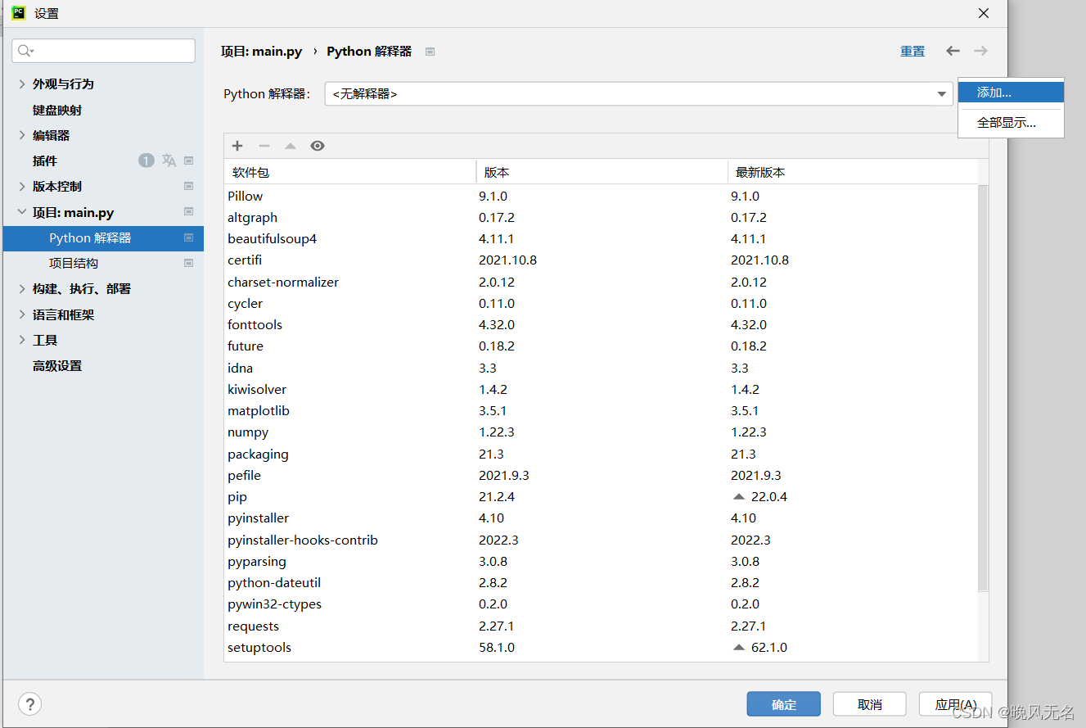Click the back arrow in settings header

pyautogui.click(x=953, y=51)
